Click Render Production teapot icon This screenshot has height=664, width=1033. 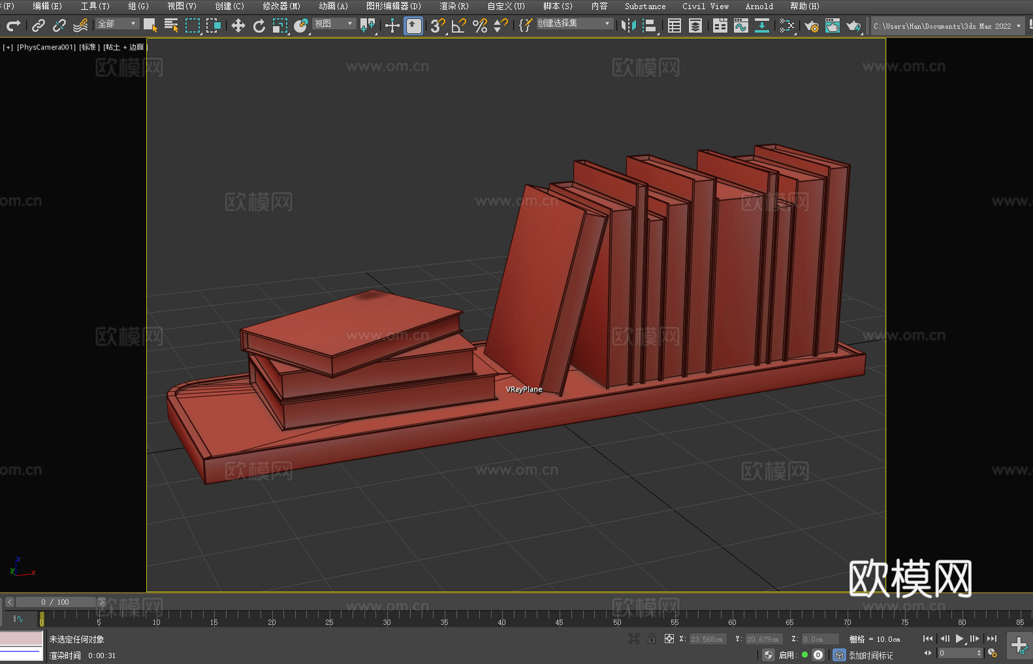853,25
